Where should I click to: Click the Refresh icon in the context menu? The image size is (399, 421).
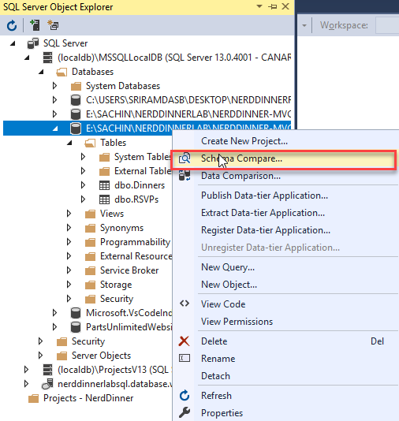click(x=185, y=396)
